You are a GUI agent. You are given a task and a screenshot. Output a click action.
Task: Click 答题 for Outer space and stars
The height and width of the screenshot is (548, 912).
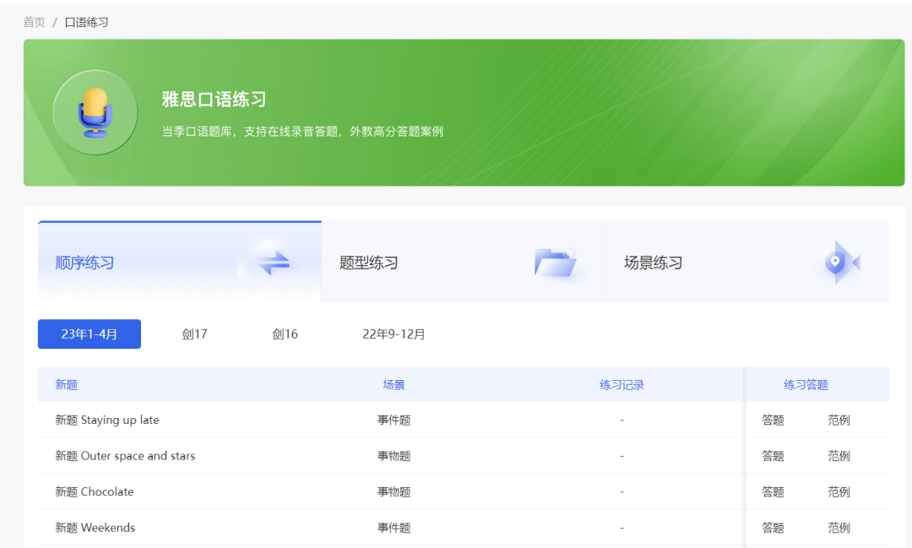pyautogui.click(x=773, y=456)
